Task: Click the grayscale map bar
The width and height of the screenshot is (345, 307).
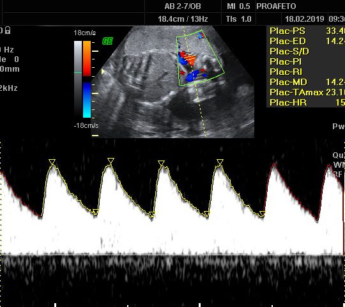Action: [x=78, y=78]
